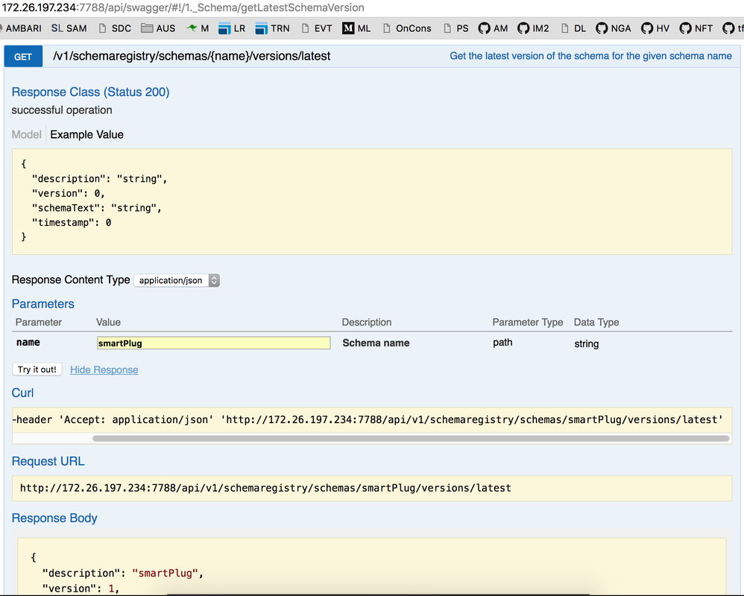Open the TRN bookmark

[272, 28]
